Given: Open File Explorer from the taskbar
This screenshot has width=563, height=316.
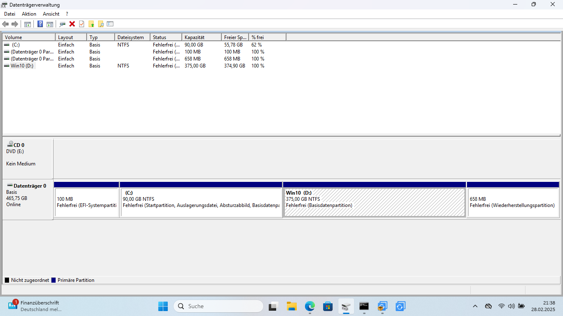Looking at the screenshot, I should 292,306.
